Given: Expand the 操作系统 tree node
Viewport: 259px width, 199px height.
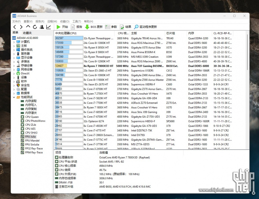Looking at the screenshot, I should 14,50.
